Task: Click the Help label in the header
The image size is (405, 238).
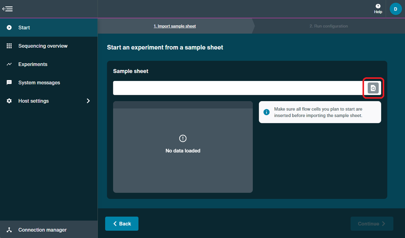Action: pyautogui.click(x=378, y=12)
